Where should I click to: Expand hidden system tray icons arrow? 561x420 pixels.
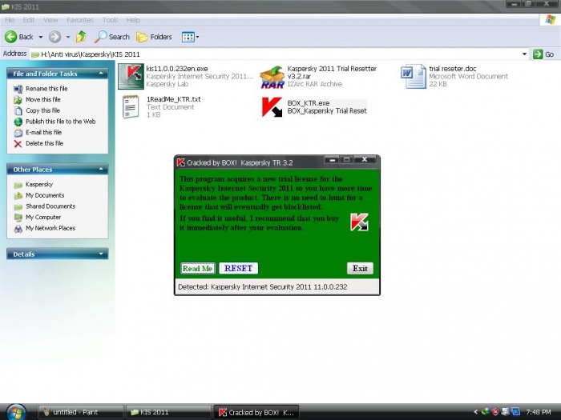pos(475,412)
